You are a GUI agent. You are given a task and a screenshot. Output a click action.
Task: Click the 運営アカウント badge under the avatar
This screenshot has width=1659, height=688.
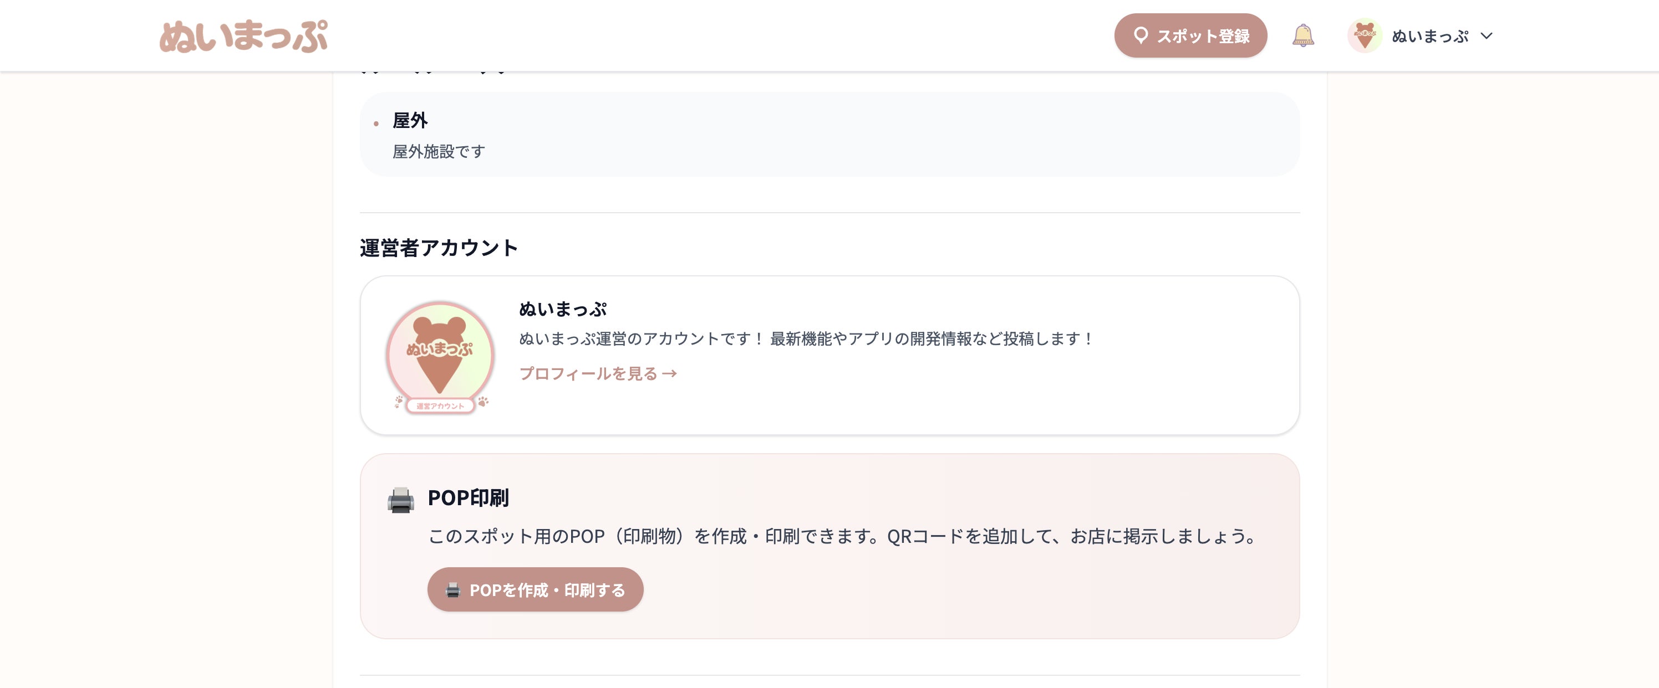440,405
